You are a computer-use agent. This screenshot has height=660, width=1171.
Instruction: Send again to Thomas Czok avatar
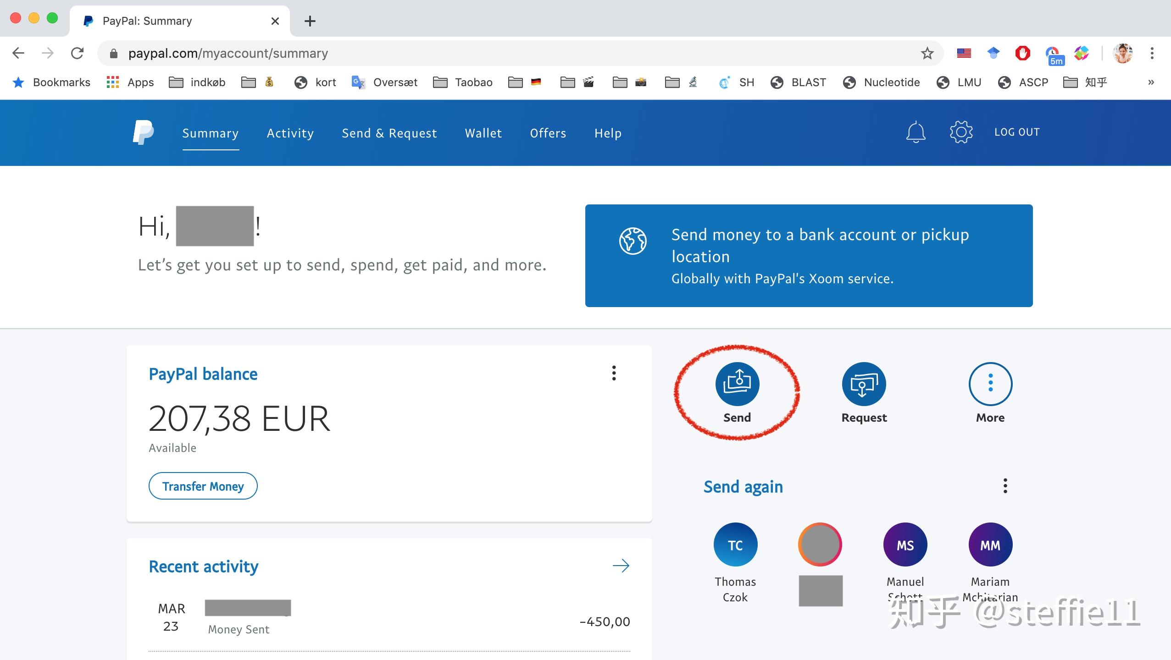(735, 544)
